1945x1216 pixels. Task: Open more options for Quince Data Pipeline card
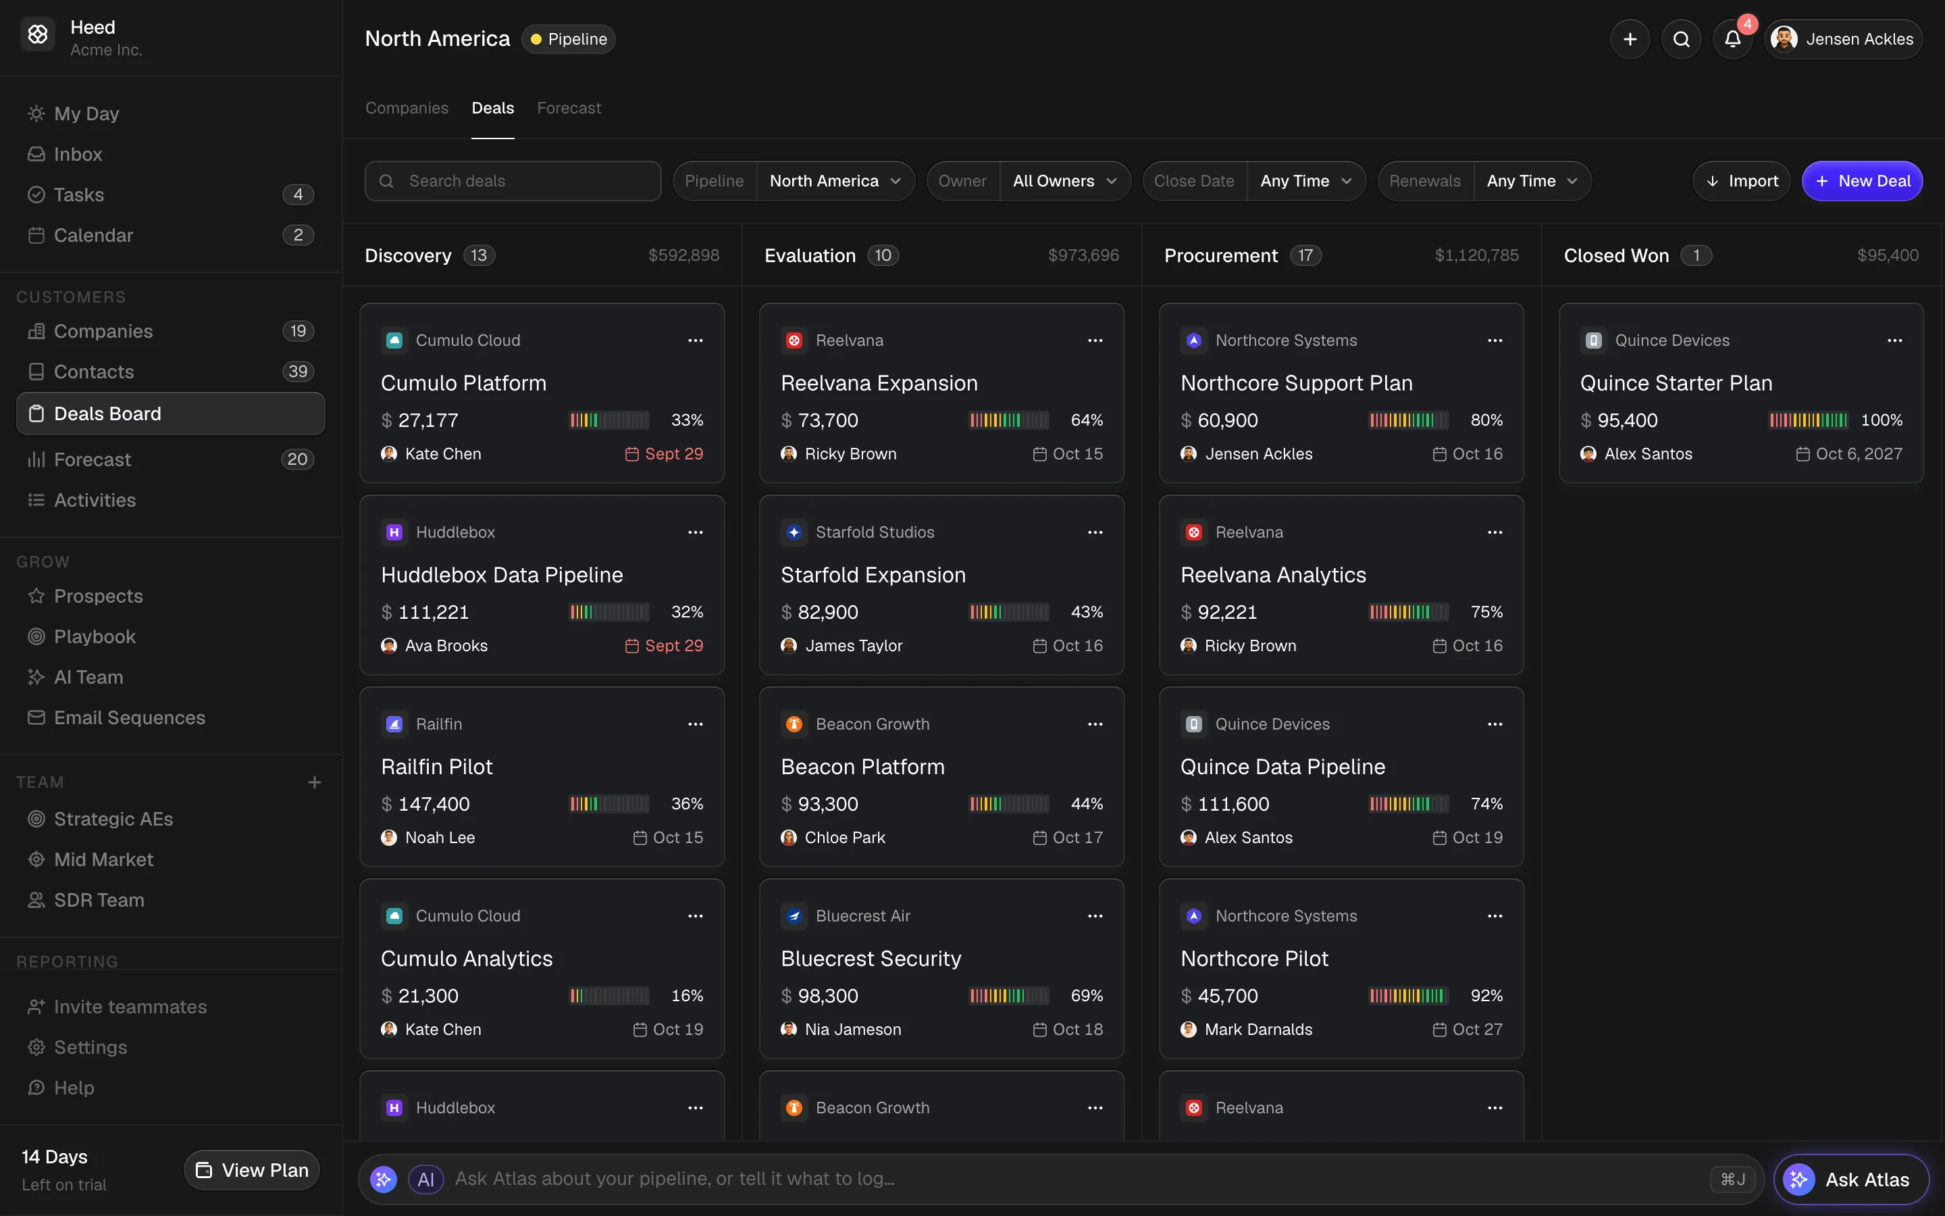pos(1495,724)
